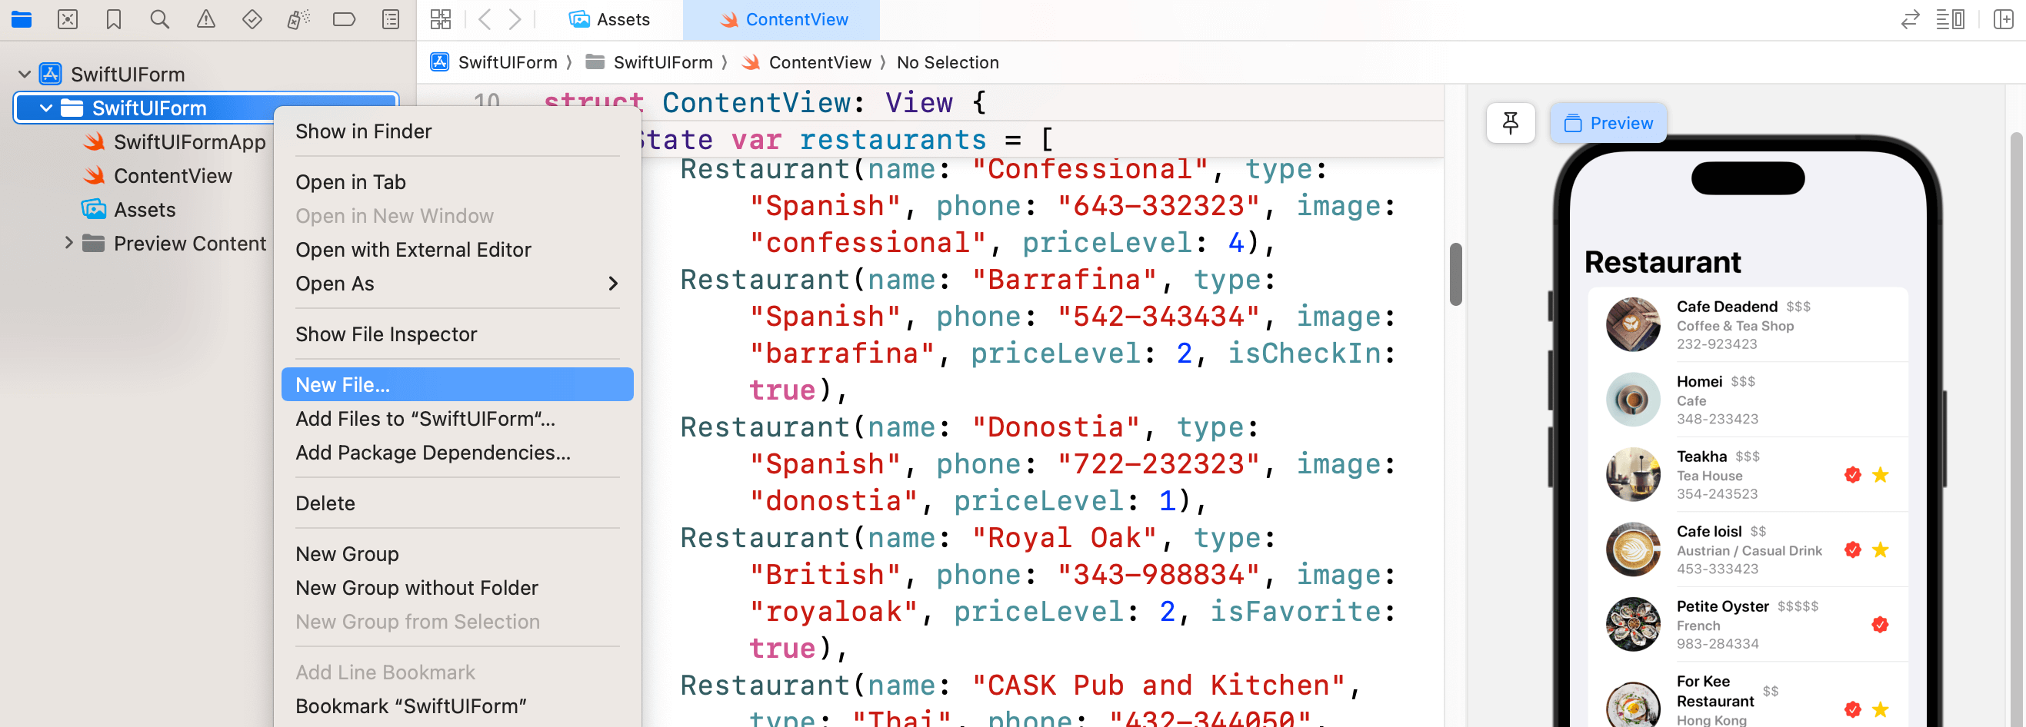
Task: Toggle the favorite star beside Teakha
Action: [x=1881, y=475]
